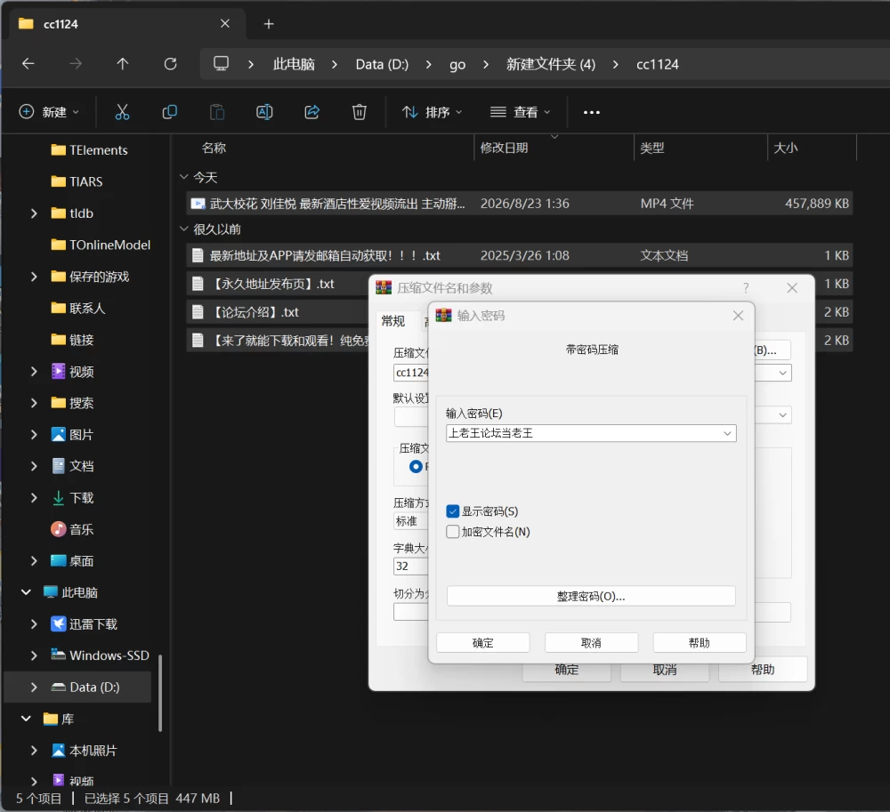890x812 pixels.
Task: Expand the tldb folder in tree
Action: point(34,213)
